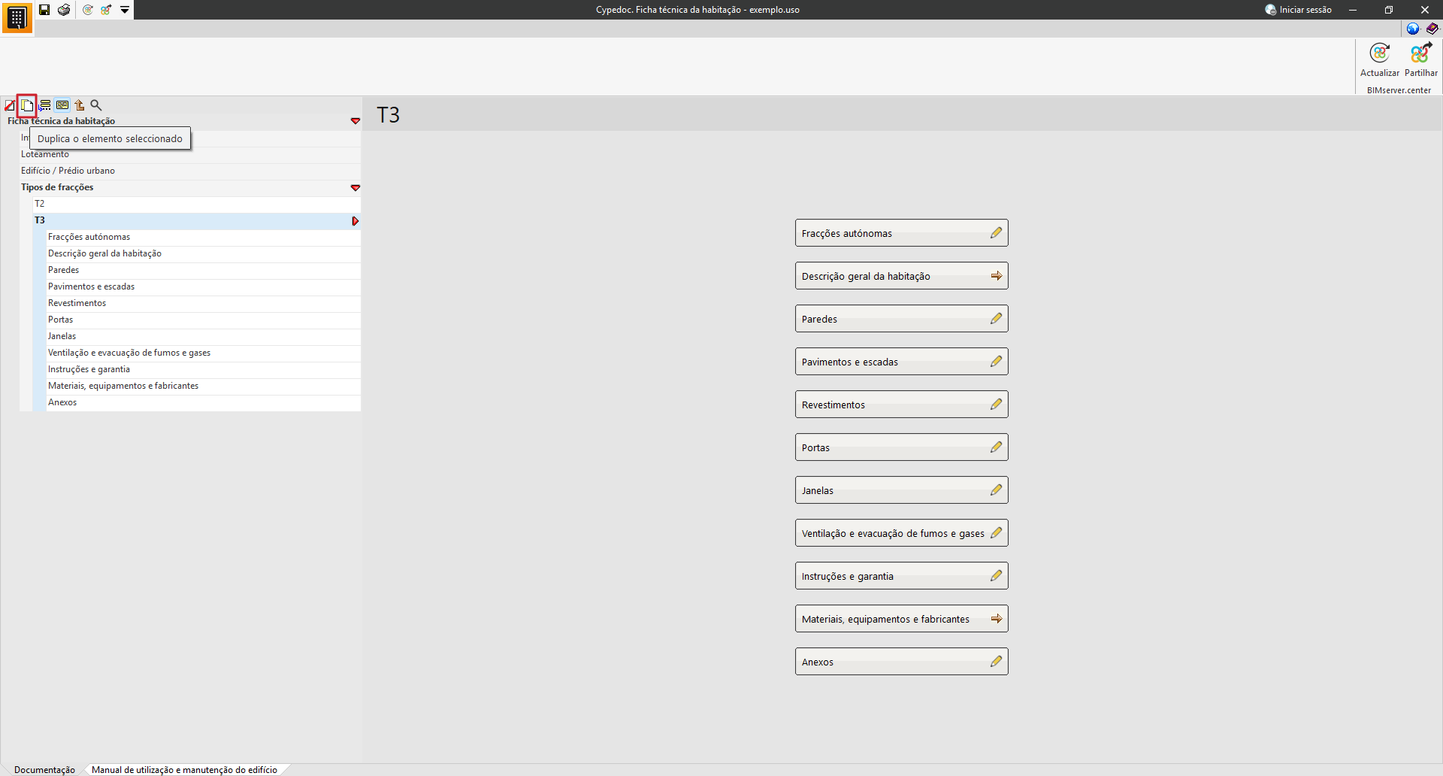This screenshot has height=776, width=1443.
Task: Open the globe language menu
Action: (x=1413, y=29)
